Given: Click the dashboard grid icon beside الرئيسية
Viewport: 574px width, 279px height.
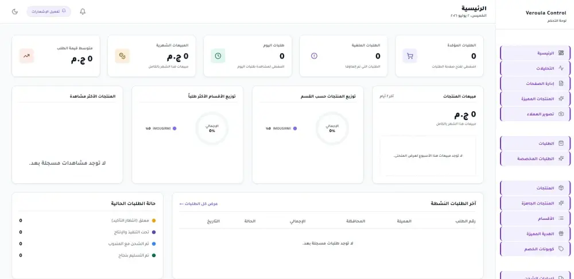Looking at the screenshot, I should pos(561,53).
